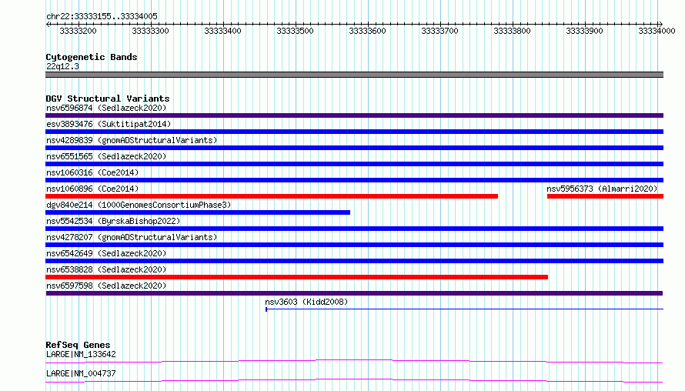Click the Cytogenetic Bands track heading
Image resolution: width=685 pixels, height=391 pixels.
click(92, 57)
